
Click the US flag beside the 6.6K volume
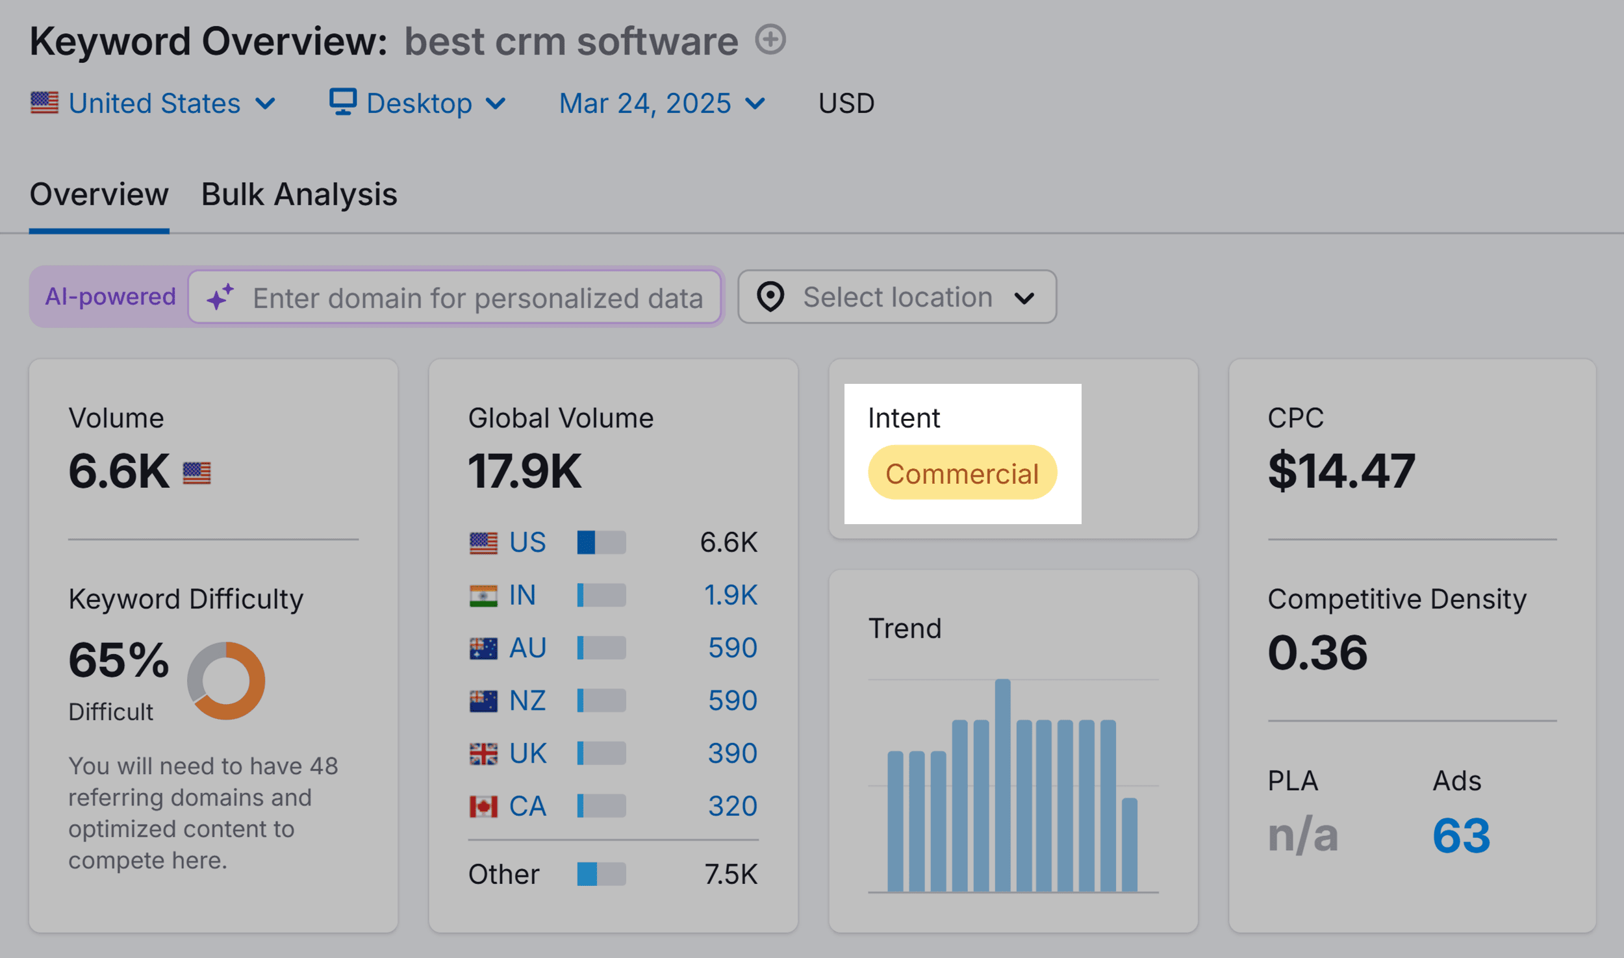(196, 473)
